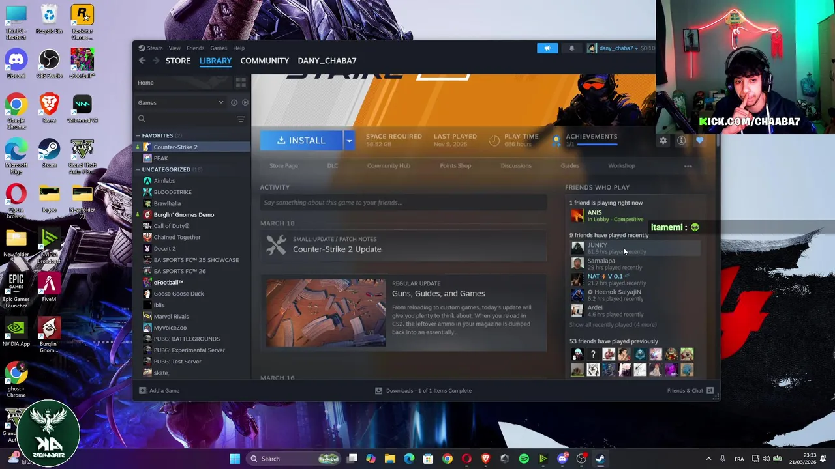
Task: Open the Friends menu
Action: point(195,48)
